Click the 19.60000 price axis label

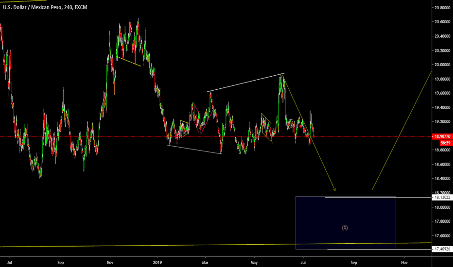coord(442,93)
